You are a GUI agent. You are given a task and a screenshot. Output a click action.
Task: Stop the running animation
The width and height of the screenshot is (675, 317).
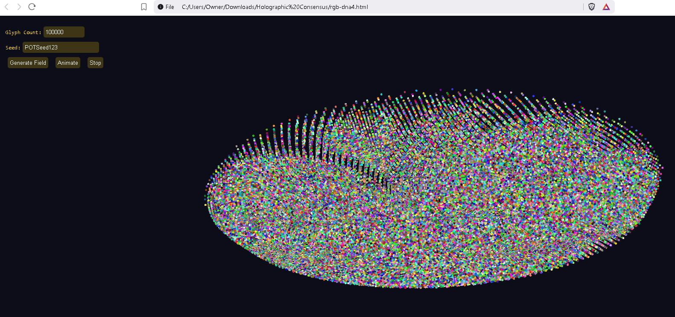click(95, 63)
